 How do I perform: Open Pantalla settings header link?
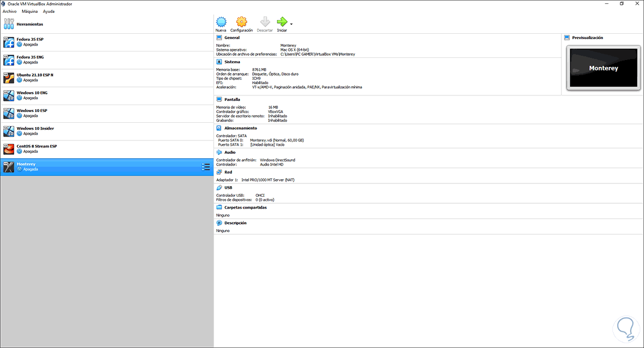point(232,99)
